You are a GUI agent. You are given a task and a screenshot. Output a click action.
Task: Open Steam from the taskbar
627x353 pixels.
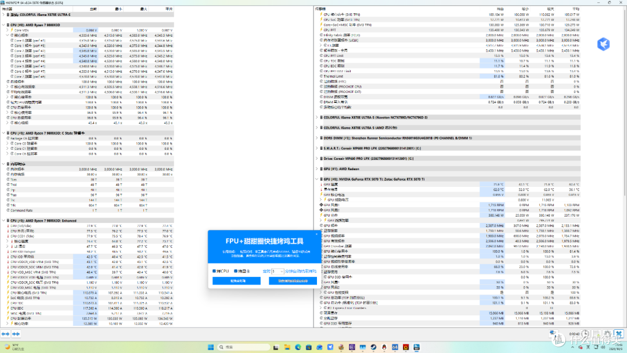[373, 347]
